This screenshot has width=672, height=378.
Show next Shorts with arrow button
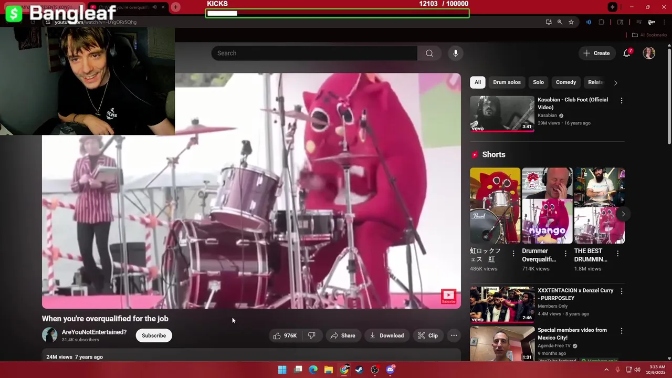click(623, 214)
